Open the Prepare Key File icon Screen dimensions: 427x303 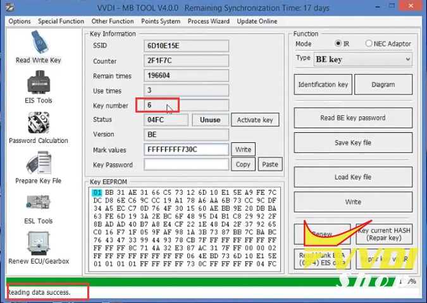click(39, 162)
